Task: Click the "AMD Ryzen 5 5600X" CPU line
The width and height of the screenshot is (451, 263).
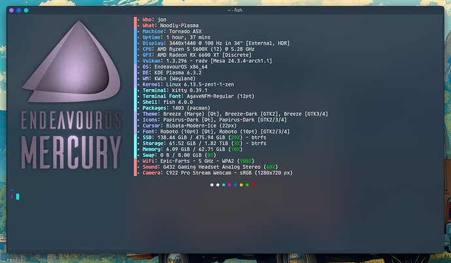Action: [199, 49]
